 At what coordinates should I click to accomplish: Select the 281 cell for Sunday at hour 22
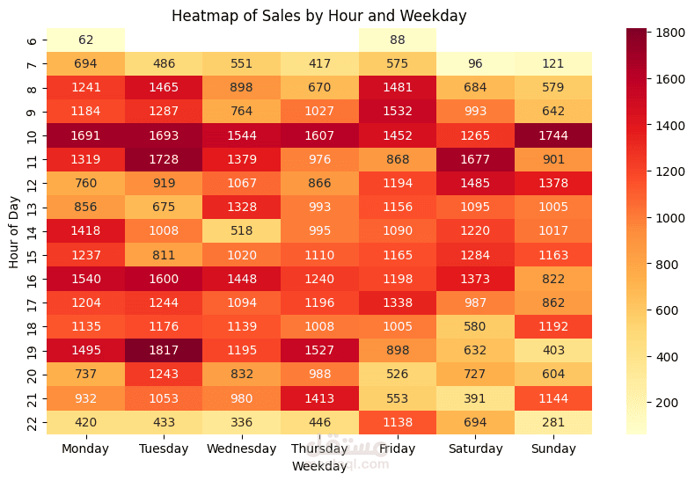tap(553, 422)
